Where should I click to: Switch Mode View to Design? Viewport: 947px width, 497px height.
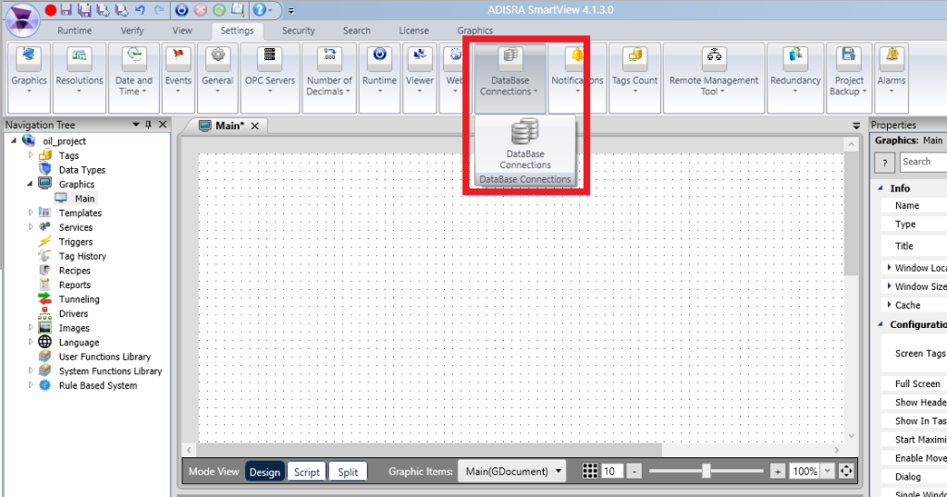pos(264,472)
